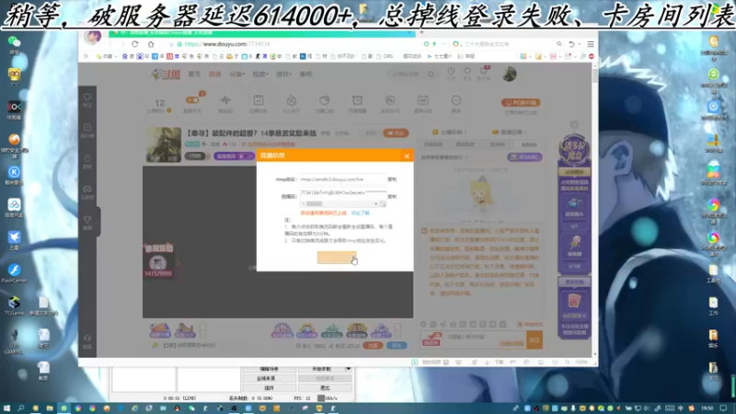The height and width of the screenshot is (414, 736).
Task: Click the 充值 recharge button
Action: [x=373, y=346]
